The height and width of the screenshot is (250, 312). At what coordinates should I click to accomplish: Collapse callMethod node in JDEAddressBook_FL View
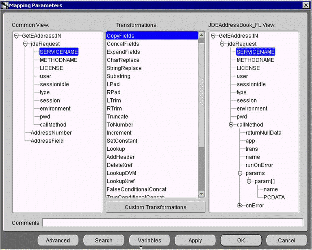(x=231, y=125)
